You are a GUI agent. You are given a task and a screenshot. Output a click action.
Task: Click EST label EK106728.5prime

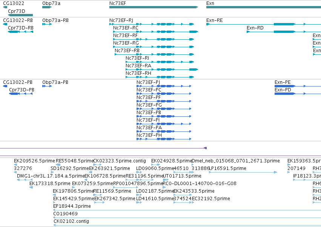[x=105, y=176]
